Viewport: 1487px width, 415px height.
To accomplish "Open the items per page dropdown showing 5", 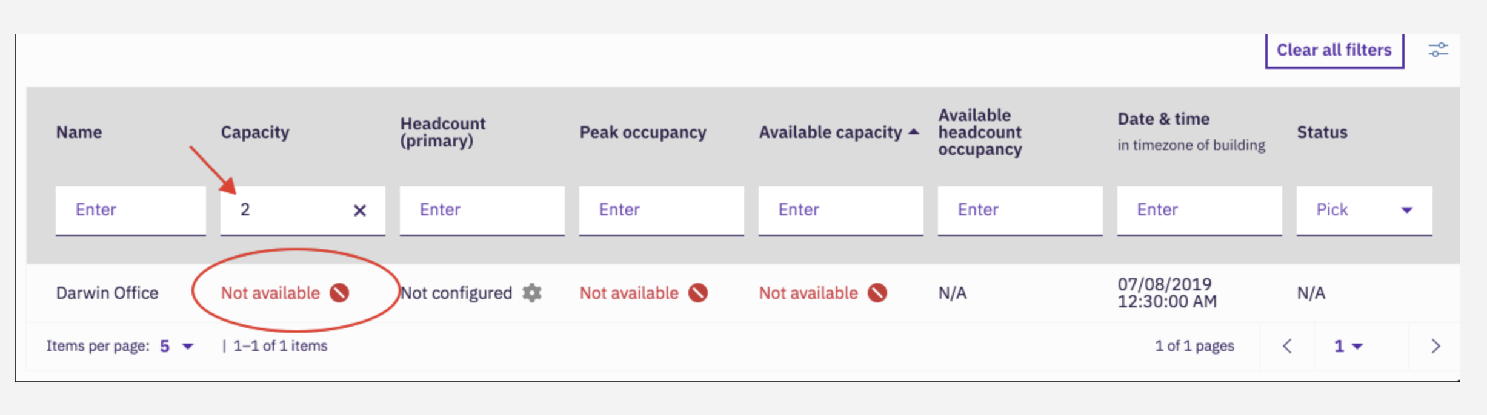I will (174, 345).
